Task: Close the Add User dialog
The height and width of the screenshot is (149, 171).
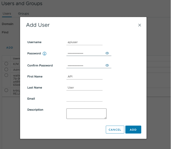Action: 139,25
